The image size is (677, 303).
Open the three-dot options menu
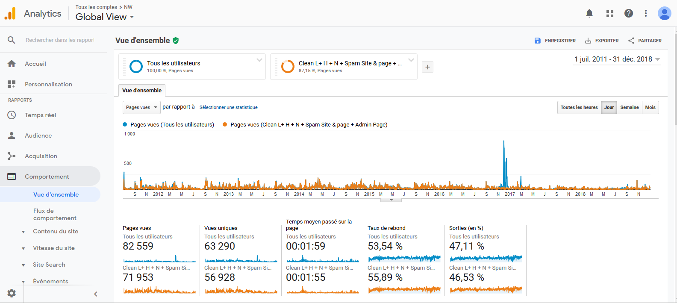tap(646, 14)
